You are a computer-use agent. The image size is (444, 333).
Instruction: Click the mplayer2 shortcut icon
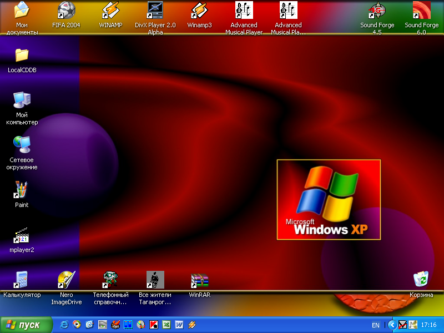(22, 235)
